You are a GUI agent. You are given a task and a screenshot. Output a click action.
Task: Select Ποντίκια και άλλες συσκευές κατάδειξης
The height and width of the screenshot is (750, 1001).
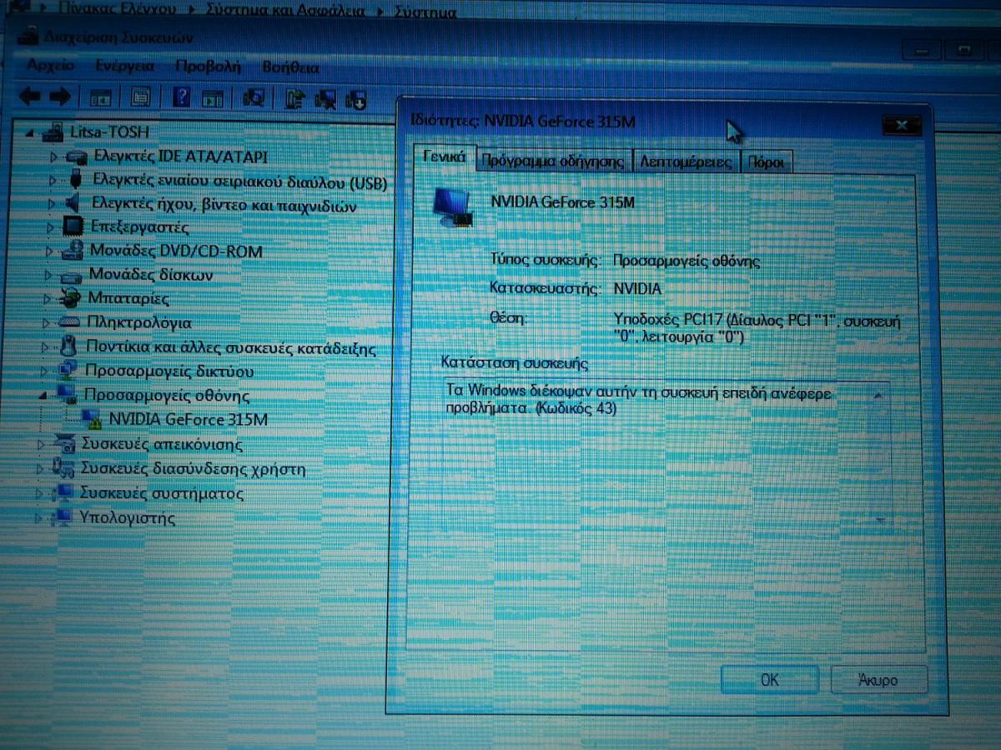pyautogui.click(x=231, y=348)
